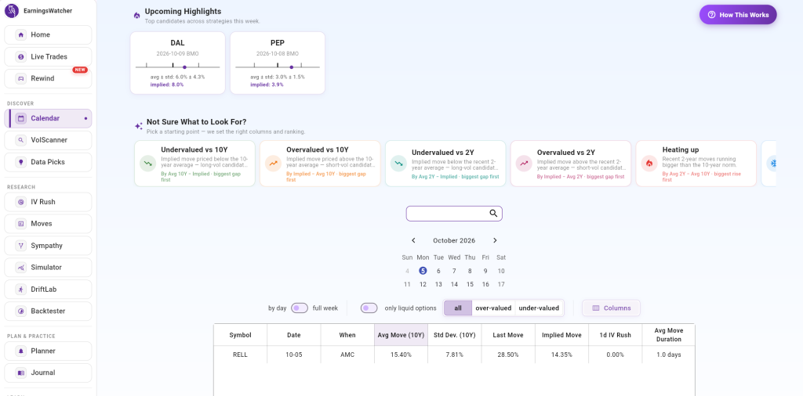803x396 pixels.
Task: Click the PEP implied move range marker
Action: [292, 67]
